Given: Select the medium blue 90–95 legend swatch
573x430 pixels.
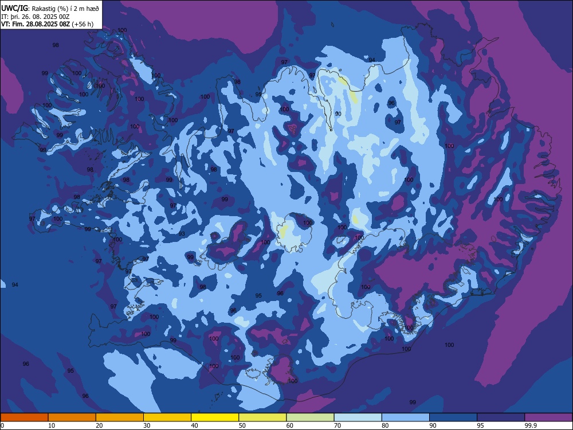Looking at the screenshot, I should [453, 417].
